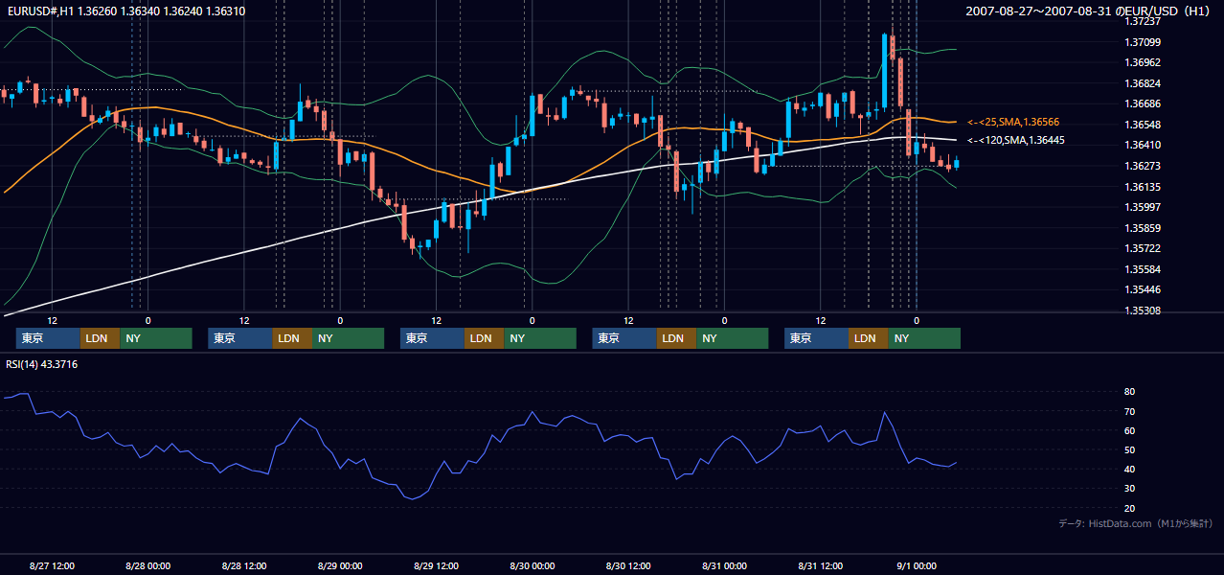Select price level 1.36962 on the axis

pyautogui.click(x=1144, y=62)
